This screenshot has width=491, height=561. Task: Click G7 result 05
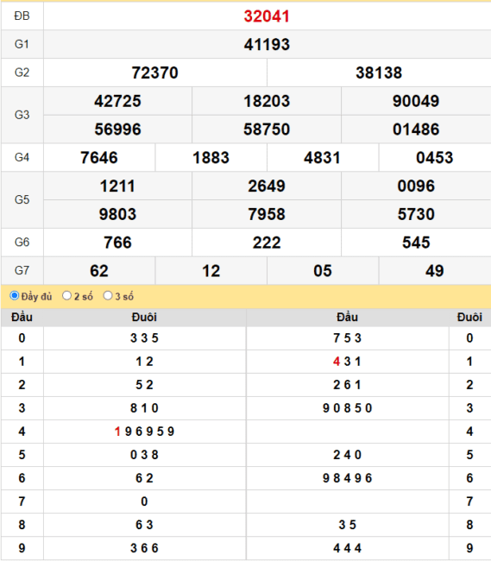[323, 270]
